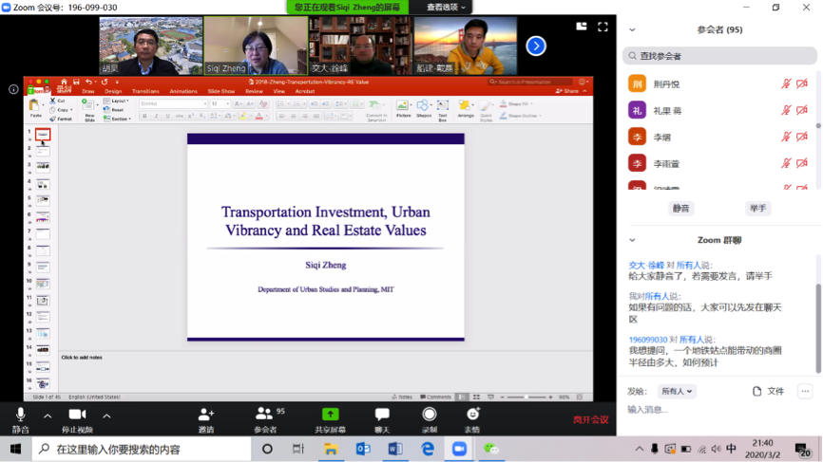
Task: Click the Chat bubble icon
Action: click(x=382, y=416)
